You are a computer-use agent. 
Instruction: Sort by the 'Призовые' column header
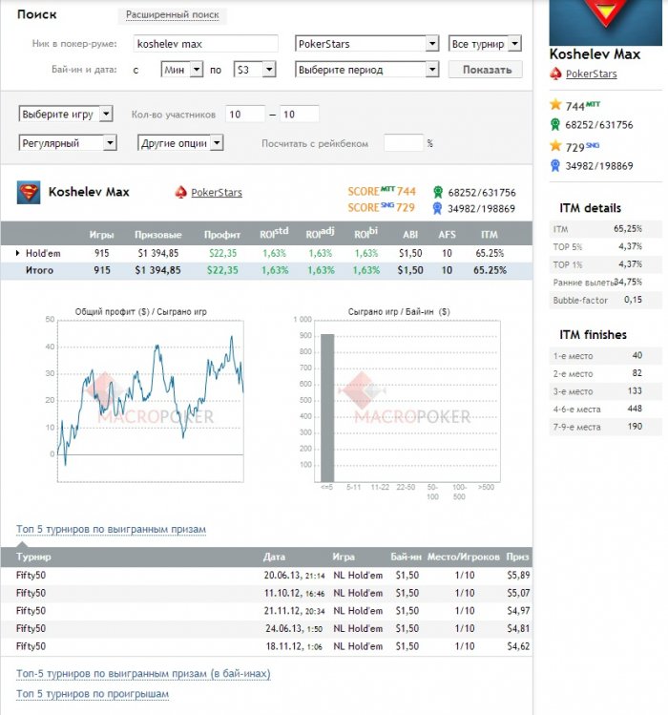157,235
